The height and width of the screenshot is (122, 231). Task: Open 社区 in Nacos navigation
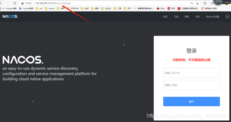click(198, 17)
